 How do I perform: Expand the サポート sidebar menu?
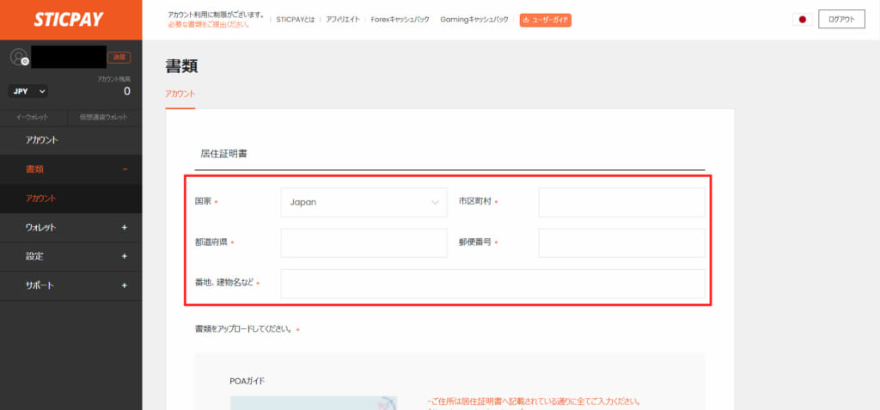tap(70, 285)
